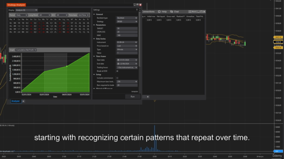Screen dimensions: 284x159
Task: Click the Strategy Analyzer title label
Action: click(16, 5)
